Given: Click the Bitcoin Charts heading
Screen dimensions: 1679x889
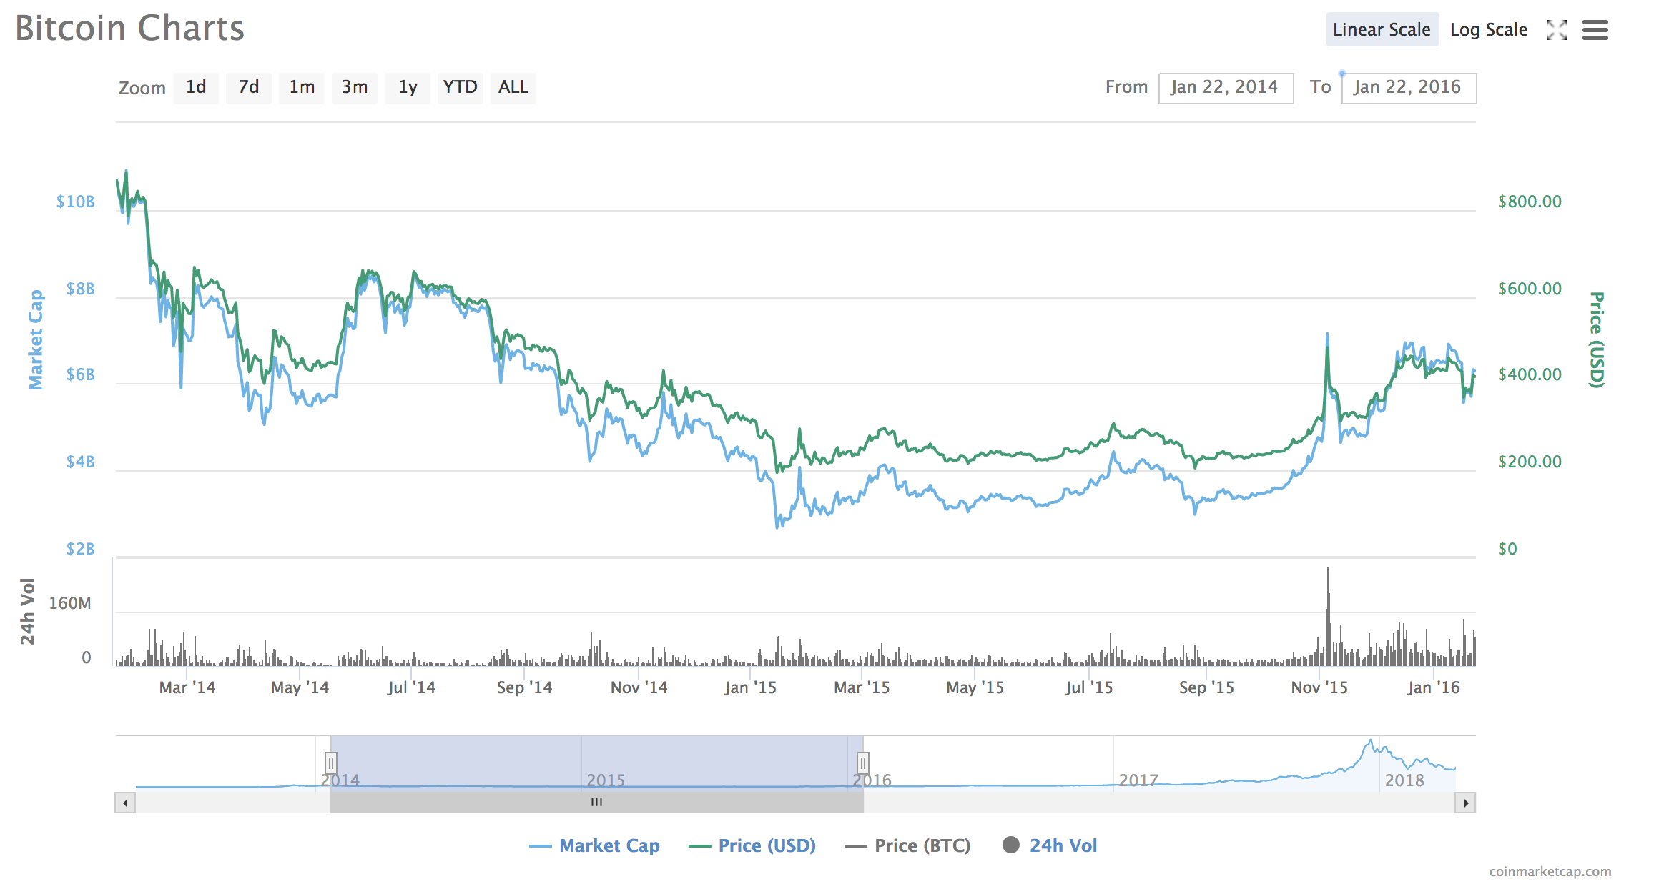Looking at the screenshot, I should coord(129,29).
